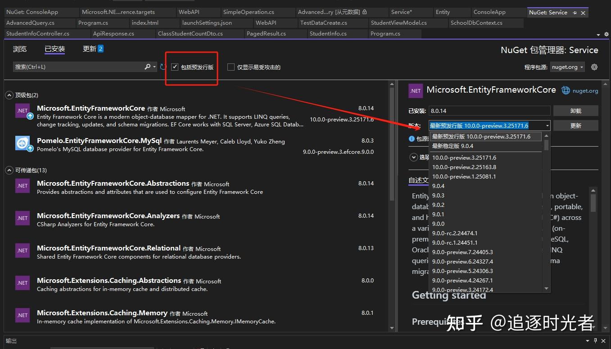This screenshot has height=349, width=611.
Task: Expand the 选项 section in details pane
Action: (x=413, y=157)
